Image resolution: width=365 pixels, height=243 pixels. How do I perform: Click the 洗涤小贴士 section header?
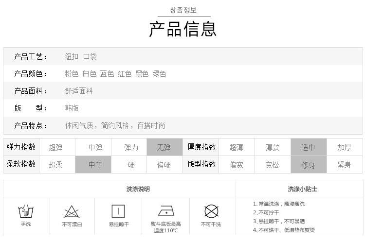point(302,189)
